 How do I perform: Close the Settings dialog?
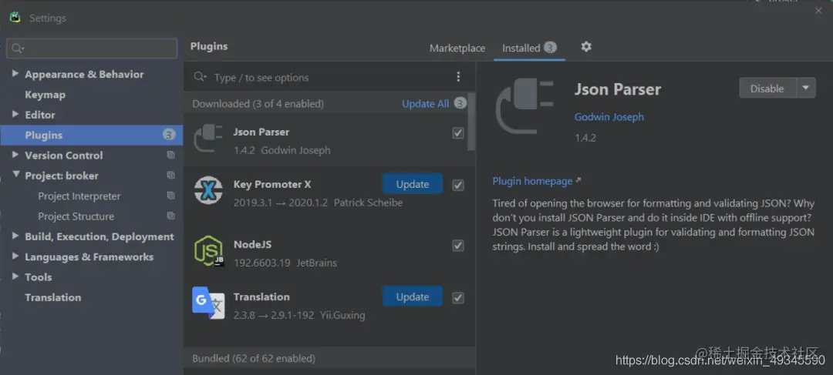click(x=818, y=11)
